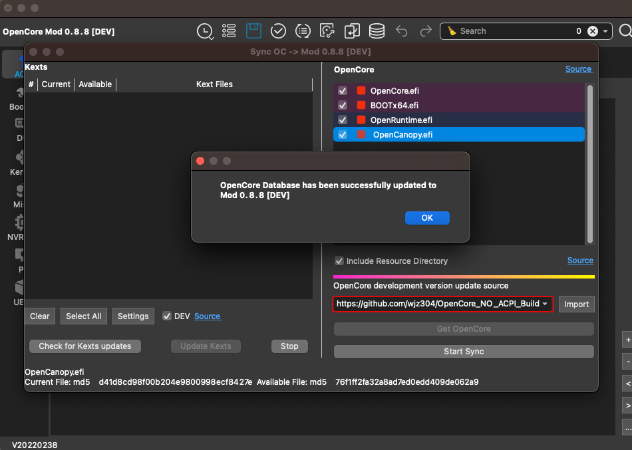Viewport: 632px width, 450px height.
Task: Click OK in the database updated dialog
Action: (x=427, y=218)
